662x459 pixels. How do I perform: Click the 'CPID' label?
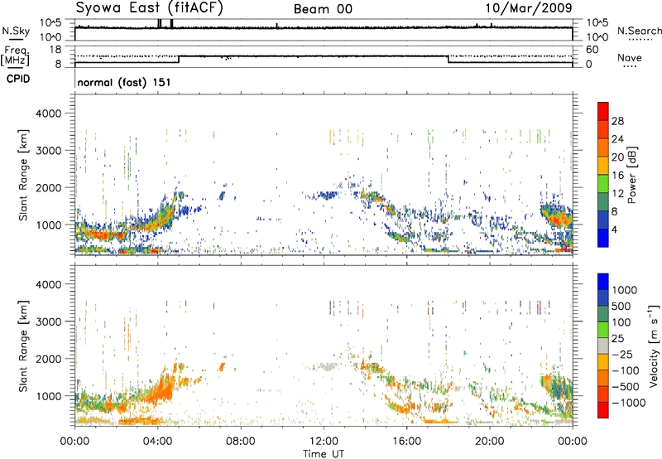click(18, 79)
